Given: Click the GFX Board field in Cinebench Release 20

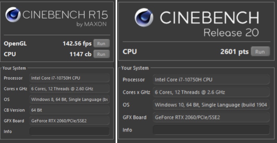Looking at the screenshot, I should point(211,117).
